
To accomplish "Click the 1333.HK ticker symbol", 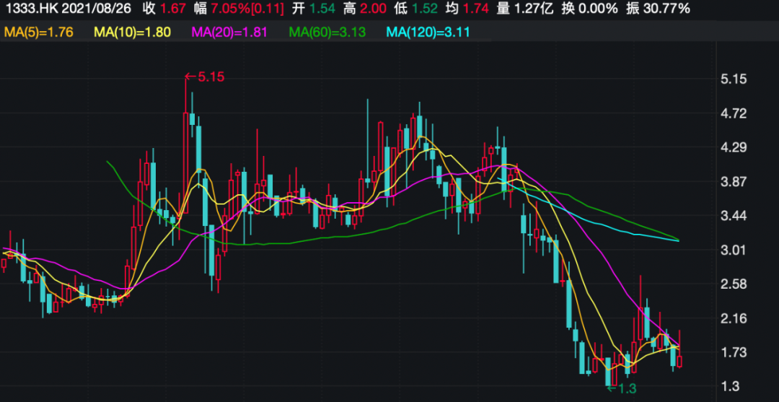I will pos(30,9).
